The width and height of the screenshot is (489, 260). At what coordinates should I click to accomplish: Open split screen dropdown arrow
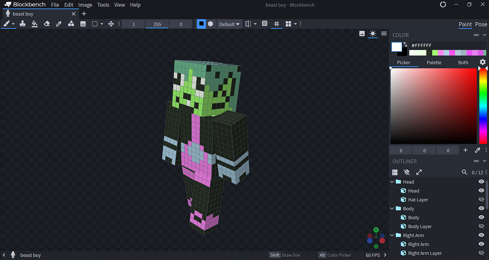[x=296, y=24]
